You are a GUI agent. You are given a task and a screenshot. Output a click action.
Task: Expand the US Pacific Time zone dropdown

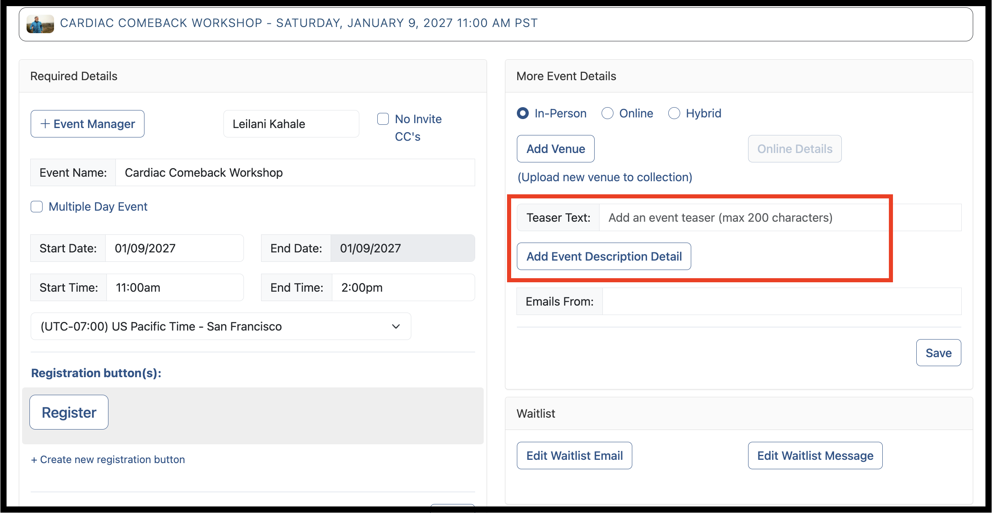221,326
